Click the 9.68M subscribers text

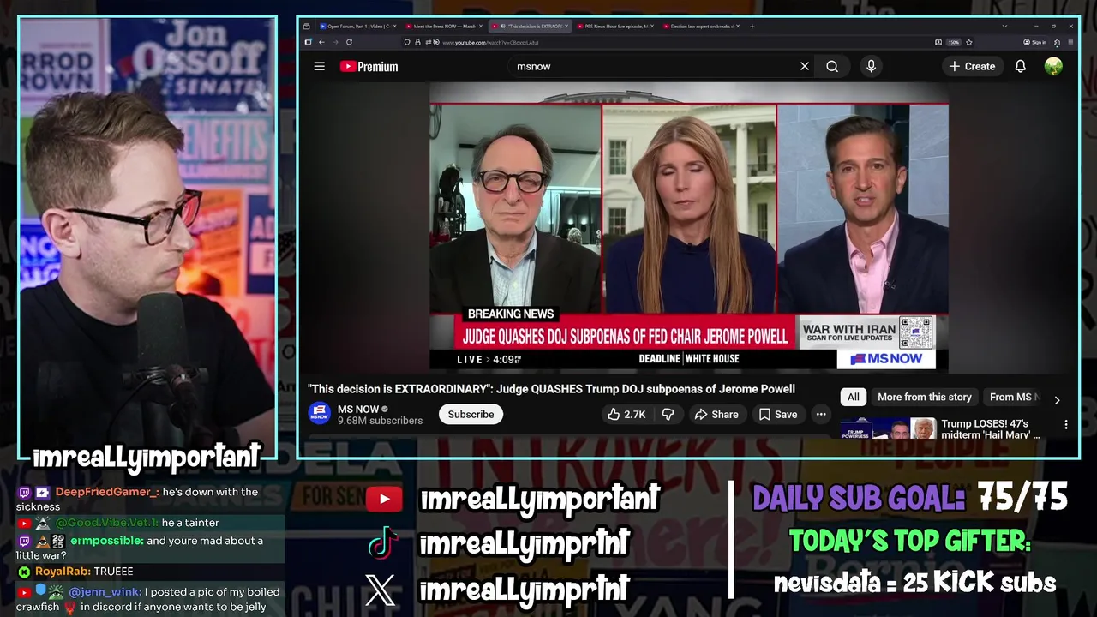380,421
